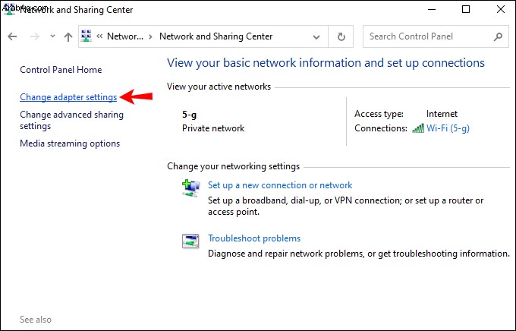This screenshot has height=331, width=516.
Task: Open Control Panel Home
Action: point(61,70)
